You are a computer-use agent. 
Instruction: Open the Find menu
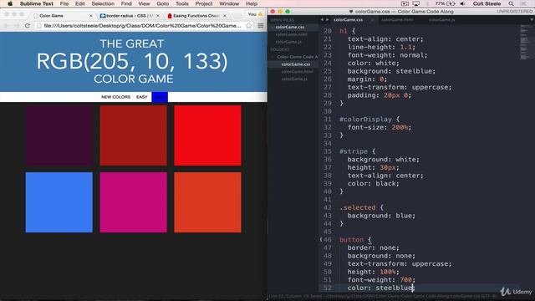click(126, 3)
